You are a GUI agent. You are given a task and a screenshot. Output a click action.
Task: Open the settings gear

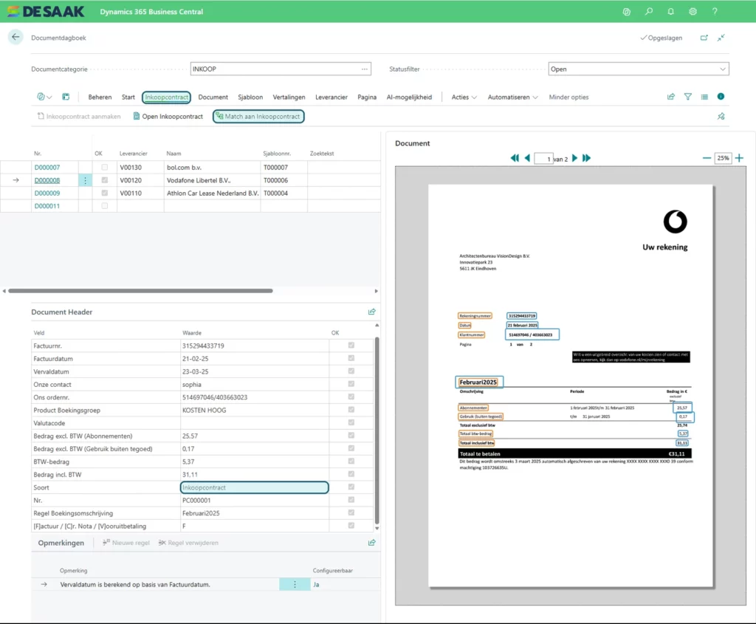pos(693,12)
